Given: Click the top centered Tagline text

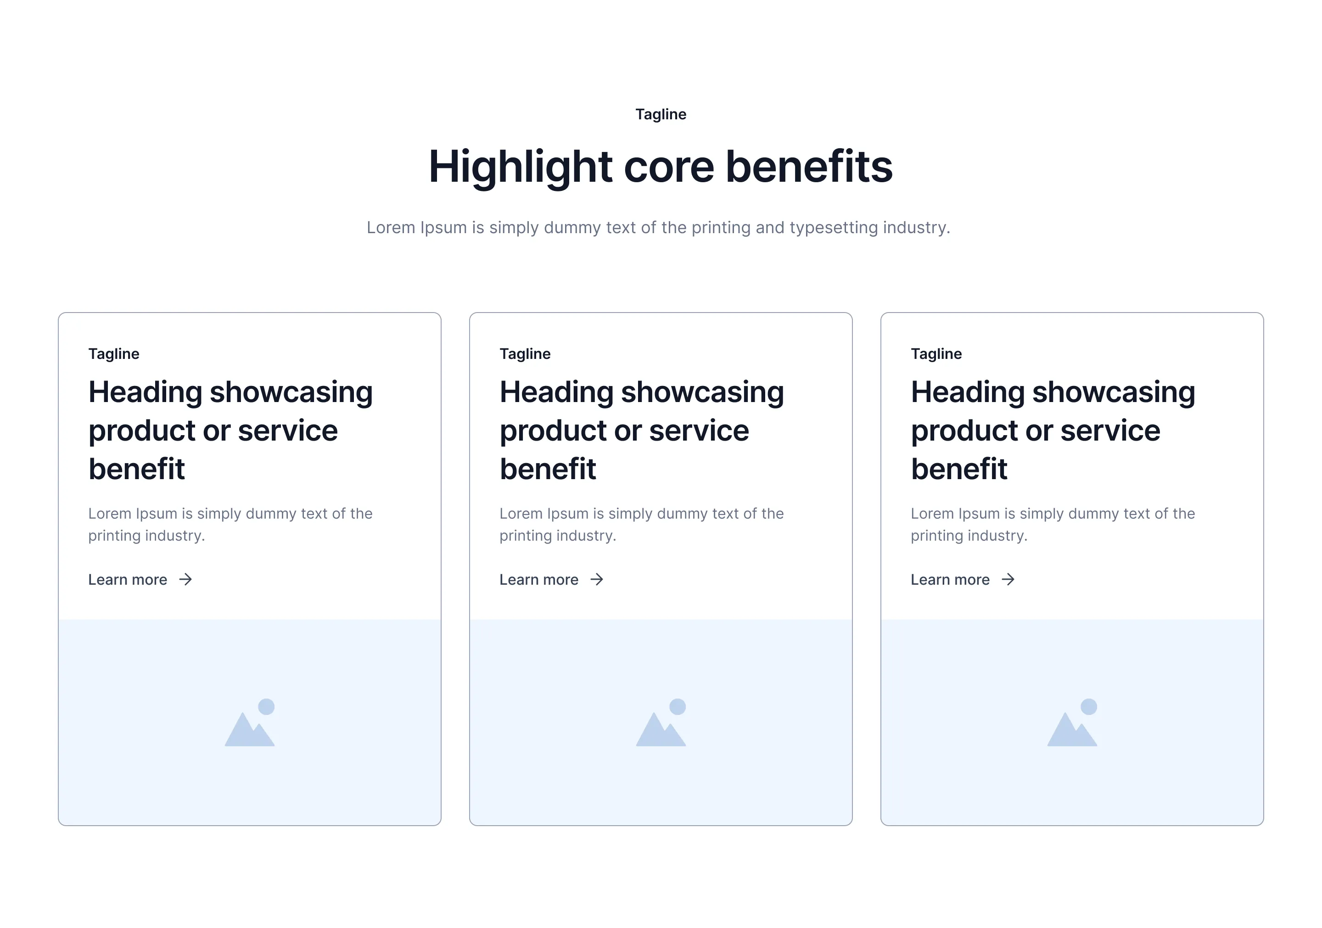Looking at the screenshot, I should 661,114.
